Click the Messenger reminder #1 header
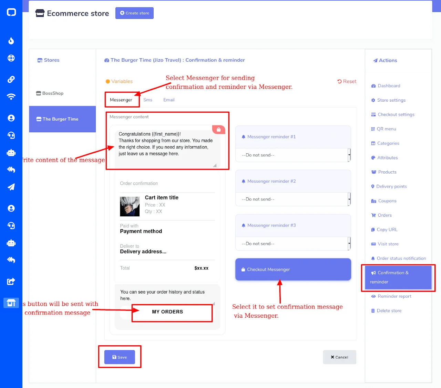Viewport: 441px width, 388px height. 293,137
